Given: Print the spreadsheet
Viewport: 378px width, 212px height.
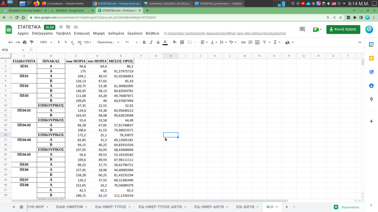Looking at the screenshot, I should [x=25, y=42].
